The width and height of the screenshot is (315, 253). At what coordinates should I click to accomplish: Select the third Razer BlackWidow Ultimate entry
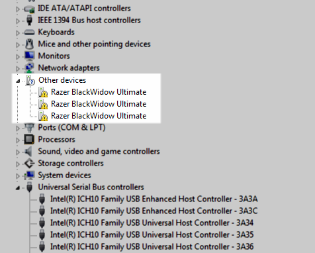(x=99, y=116)
